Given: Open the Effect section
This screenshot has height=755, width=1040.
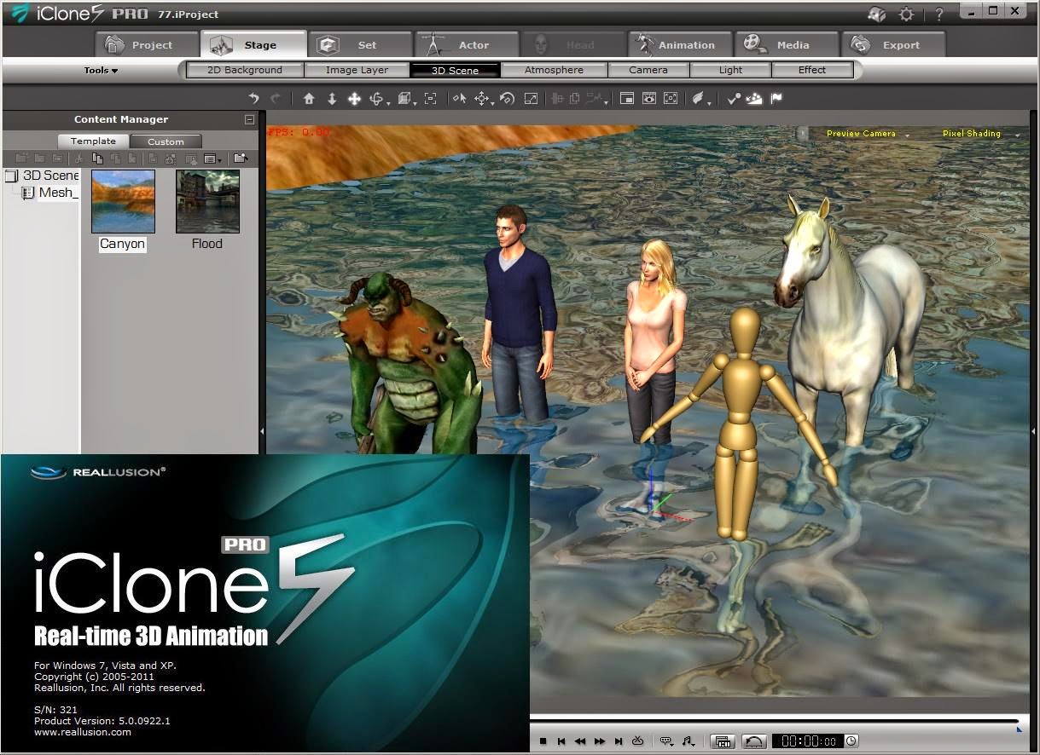Looking at the screenshot, I should [812, 70].
